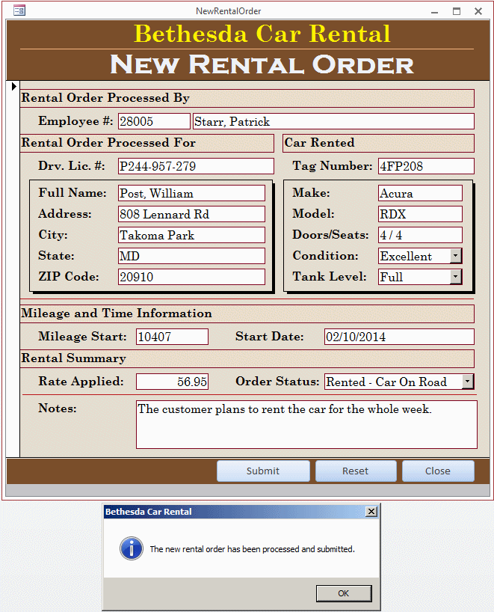Screen dimensions: 494x612
Task: Maximize the NewRentalOrder window
Action: click(457, 11)
